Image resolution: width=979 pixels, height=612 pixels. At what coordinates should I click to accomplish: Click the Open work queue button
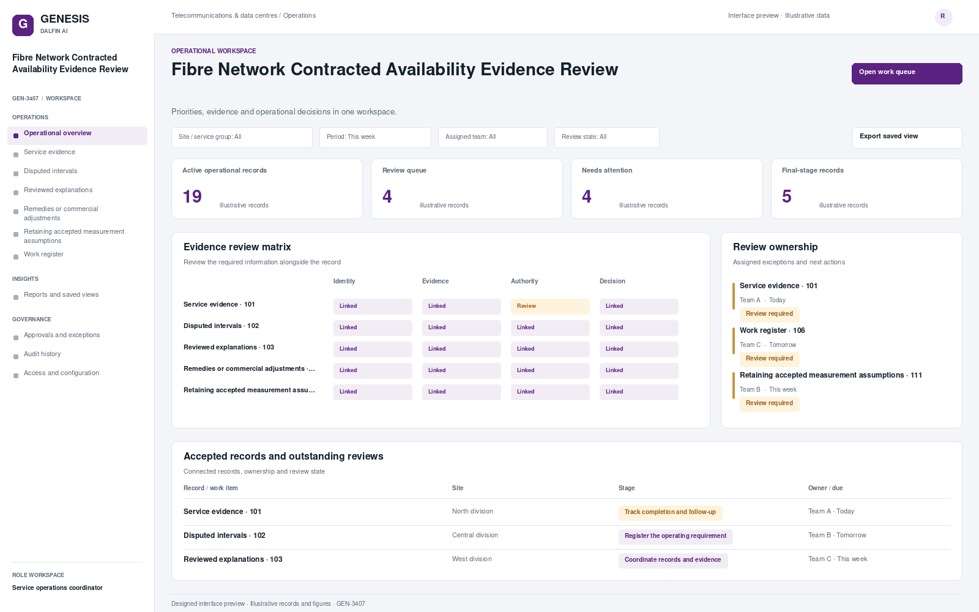(x=907, y=73)
